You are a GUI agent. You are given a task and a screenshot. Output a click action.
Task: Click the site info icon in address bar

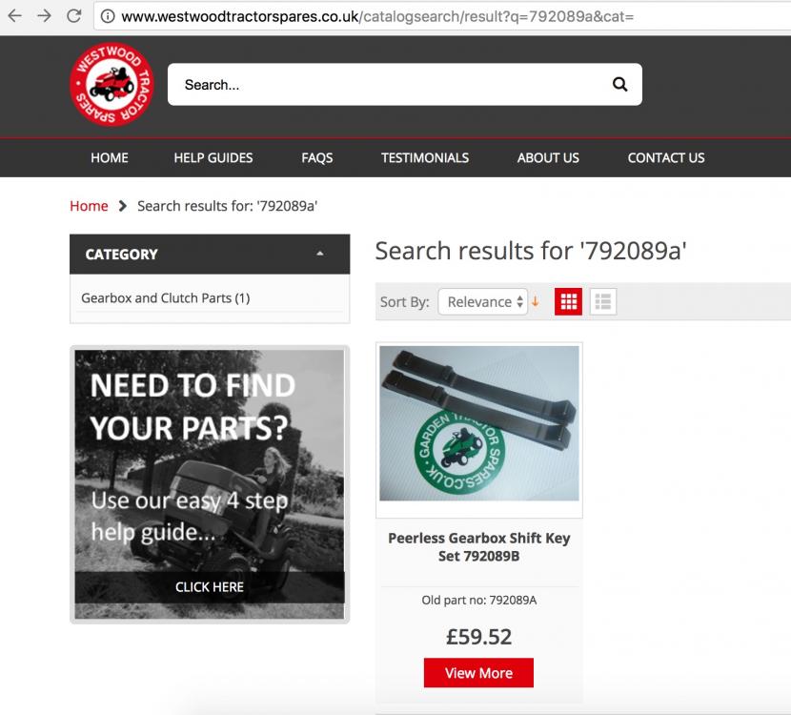coord(108,16)
